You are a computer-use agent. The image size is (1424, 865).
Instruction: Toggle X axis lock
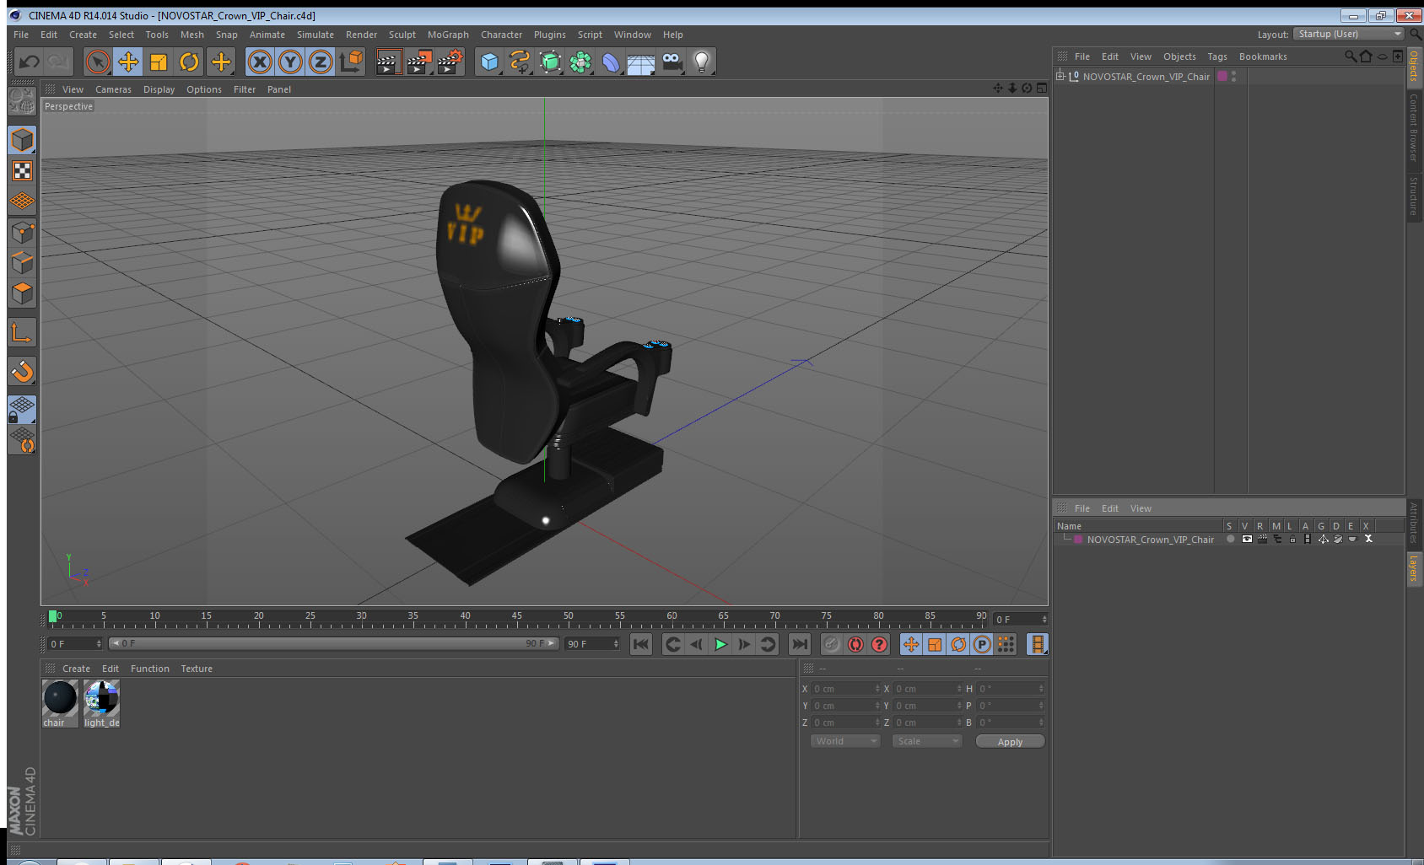(260, 62)
